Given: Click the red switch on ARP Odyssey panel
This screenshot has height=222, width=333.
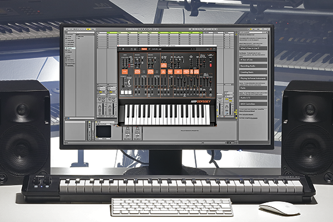Looking at the screenshot, I should (x=210, y=65).
